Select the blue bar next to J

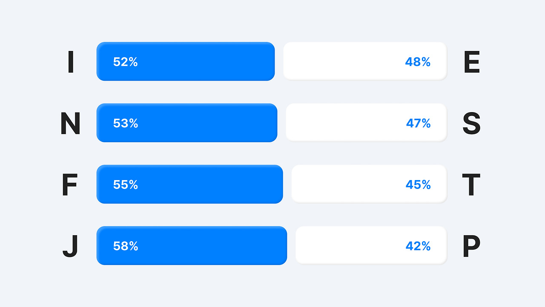pos(192,245)
